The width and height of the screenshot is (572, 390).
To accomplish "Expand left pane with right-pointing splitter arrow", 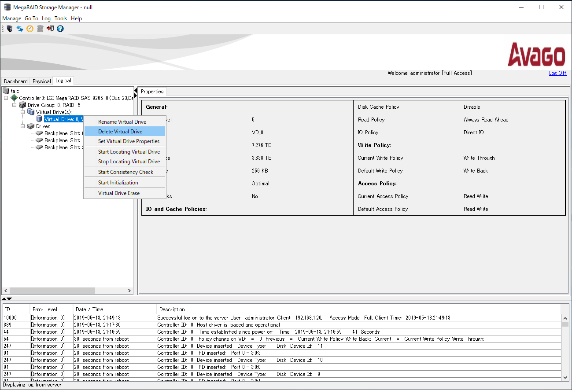I will point(136,96).
